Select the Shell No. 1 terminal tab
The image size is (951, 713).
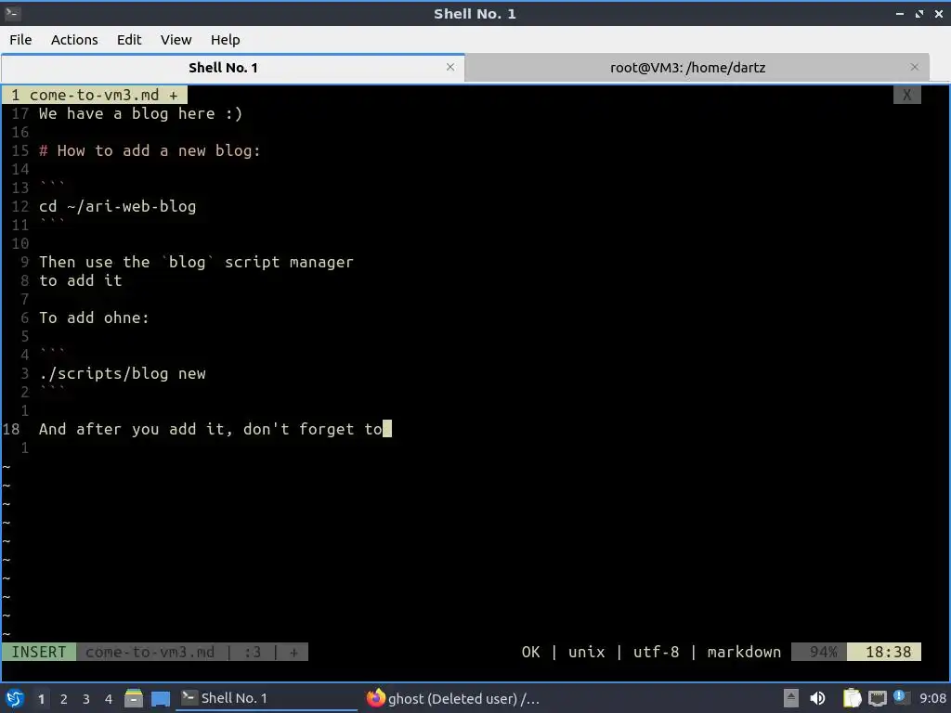tap(223, 68)
